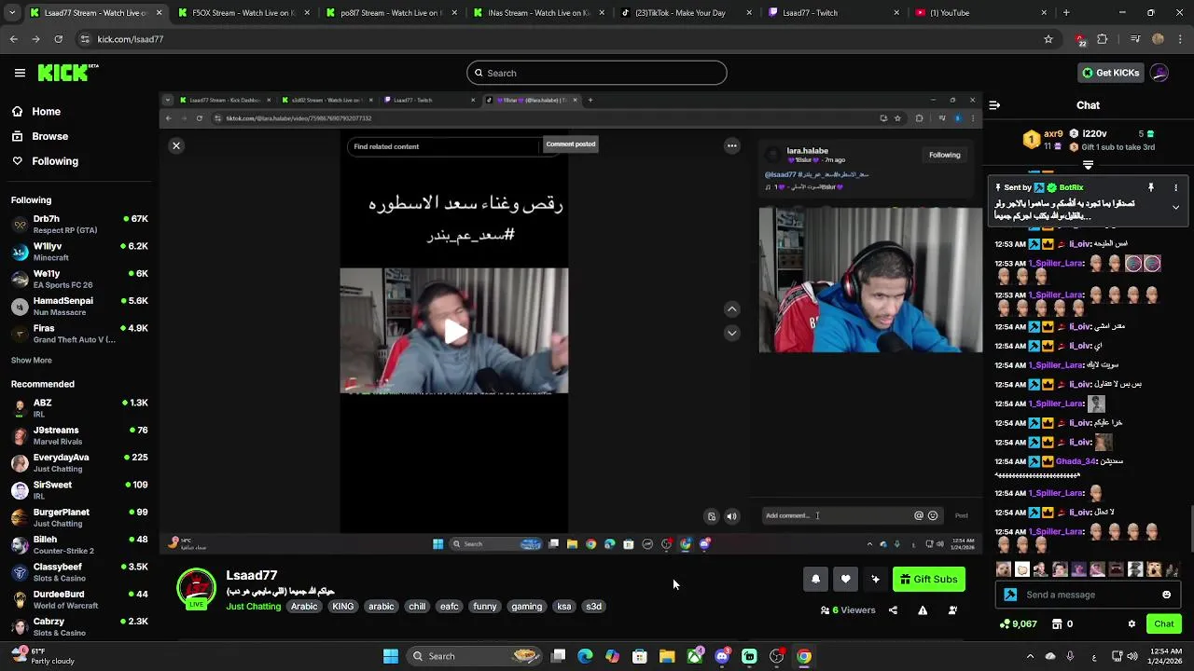Toggle notifications bell for Lsaad77
The height and width of the screenshot is (671, 1194).
(x=815, y=579)
